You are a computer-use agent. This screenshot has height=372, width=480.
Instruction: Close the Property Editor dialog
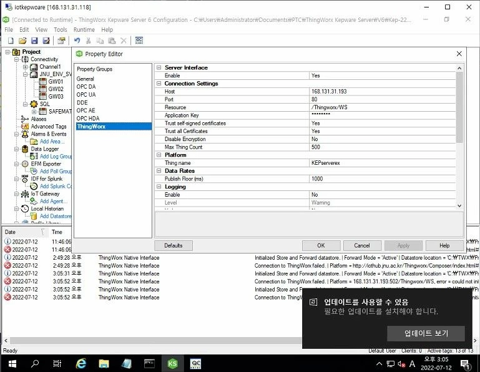459,54
